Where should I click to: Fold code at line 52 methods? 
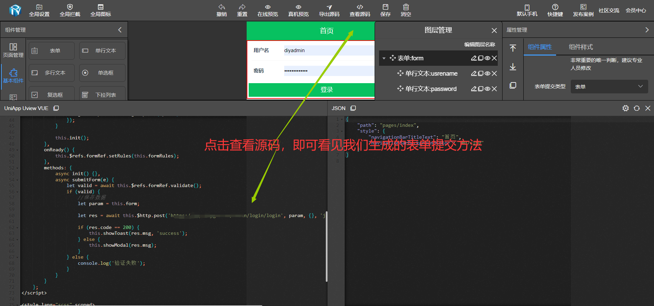17,168
